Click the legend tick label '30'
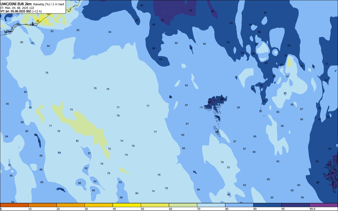 [x=86, y=209]
